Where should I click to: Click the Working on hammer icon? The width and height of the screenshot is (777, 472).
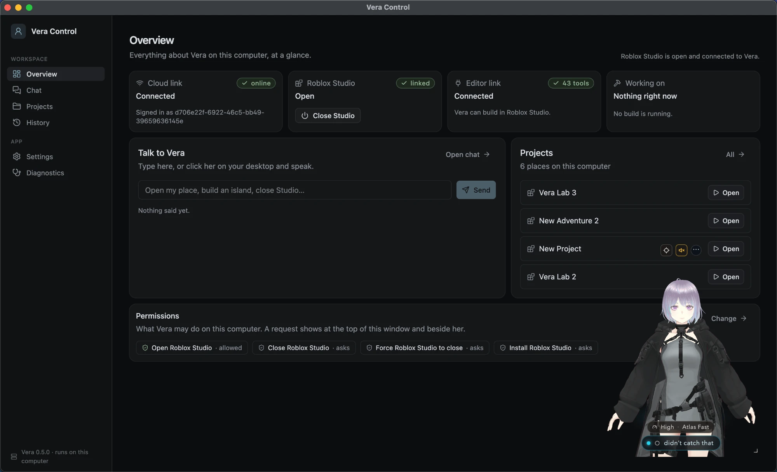click(x=617, y=83)
